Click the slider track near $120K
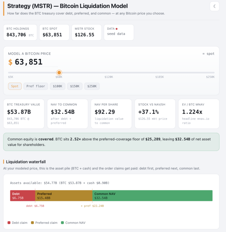226x232 pixels. tap(109, 73)
